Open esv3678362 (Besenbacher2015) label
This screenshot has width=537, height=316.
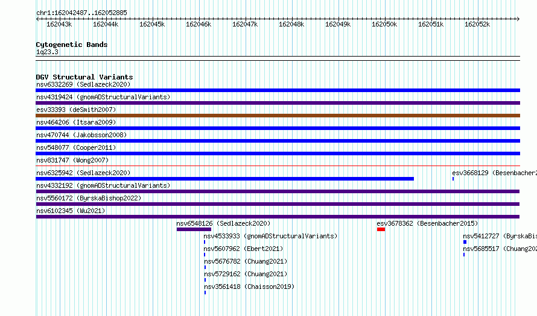[x=427, y=223]
